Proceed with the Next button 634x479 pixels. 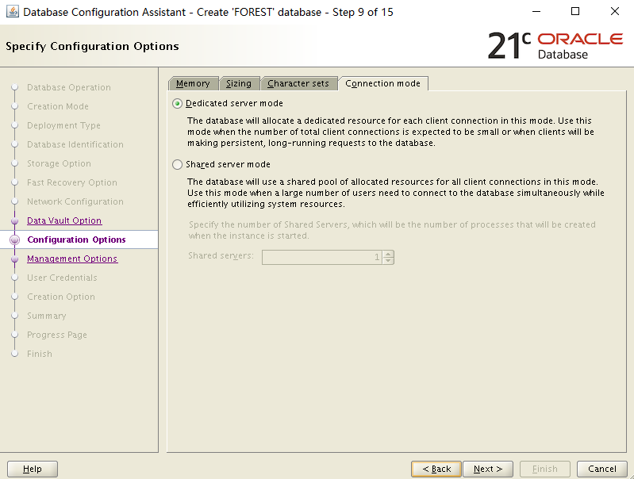pyautogui.click(x=488, y=469)
